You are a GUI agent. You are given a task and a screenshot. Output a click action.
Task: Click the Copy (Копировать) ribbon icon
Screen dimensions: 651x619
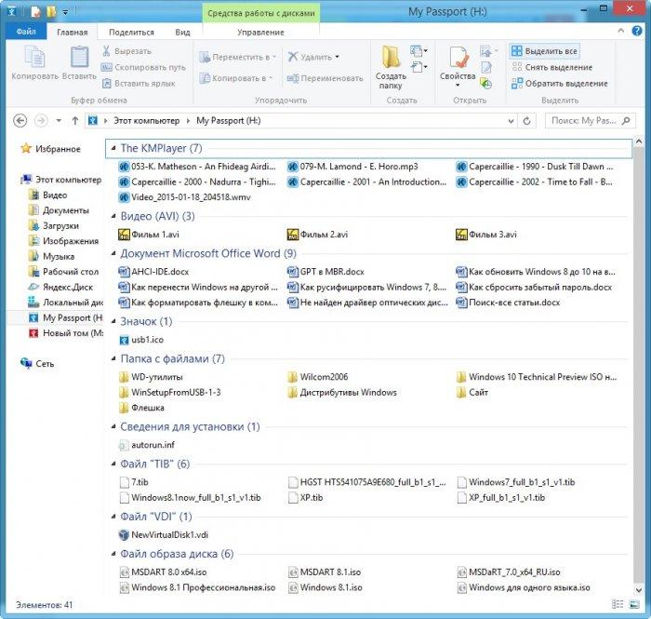point(35,58)
